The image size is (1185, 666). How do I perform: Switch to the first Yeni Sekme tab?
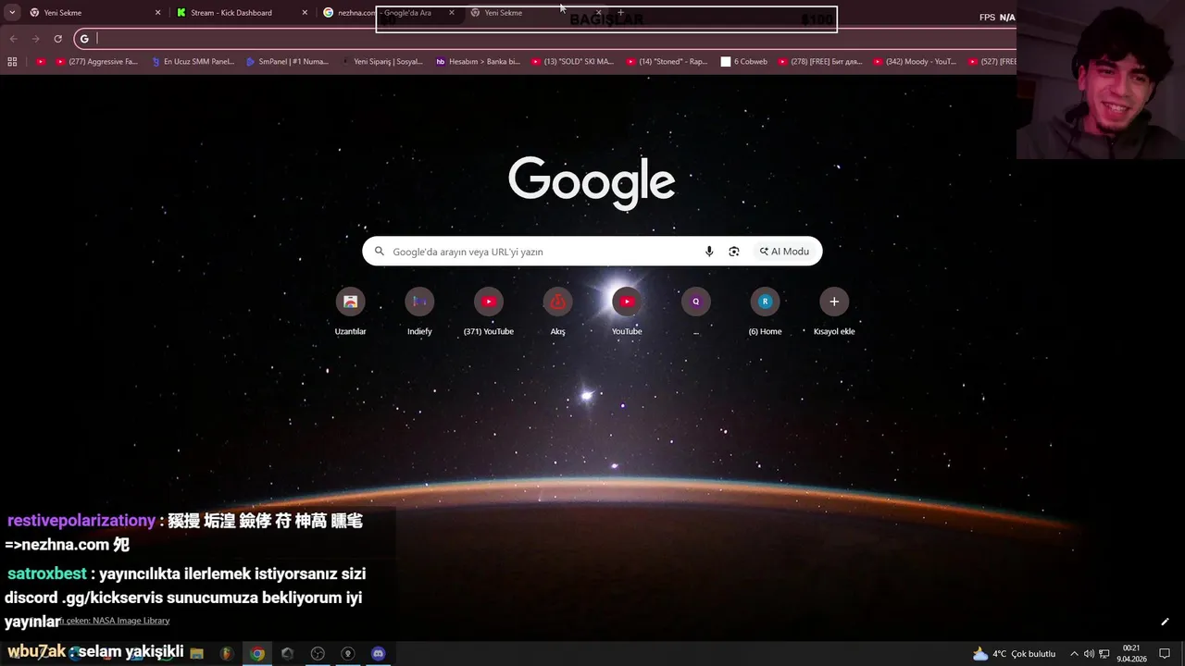click(x=94, y=13)
